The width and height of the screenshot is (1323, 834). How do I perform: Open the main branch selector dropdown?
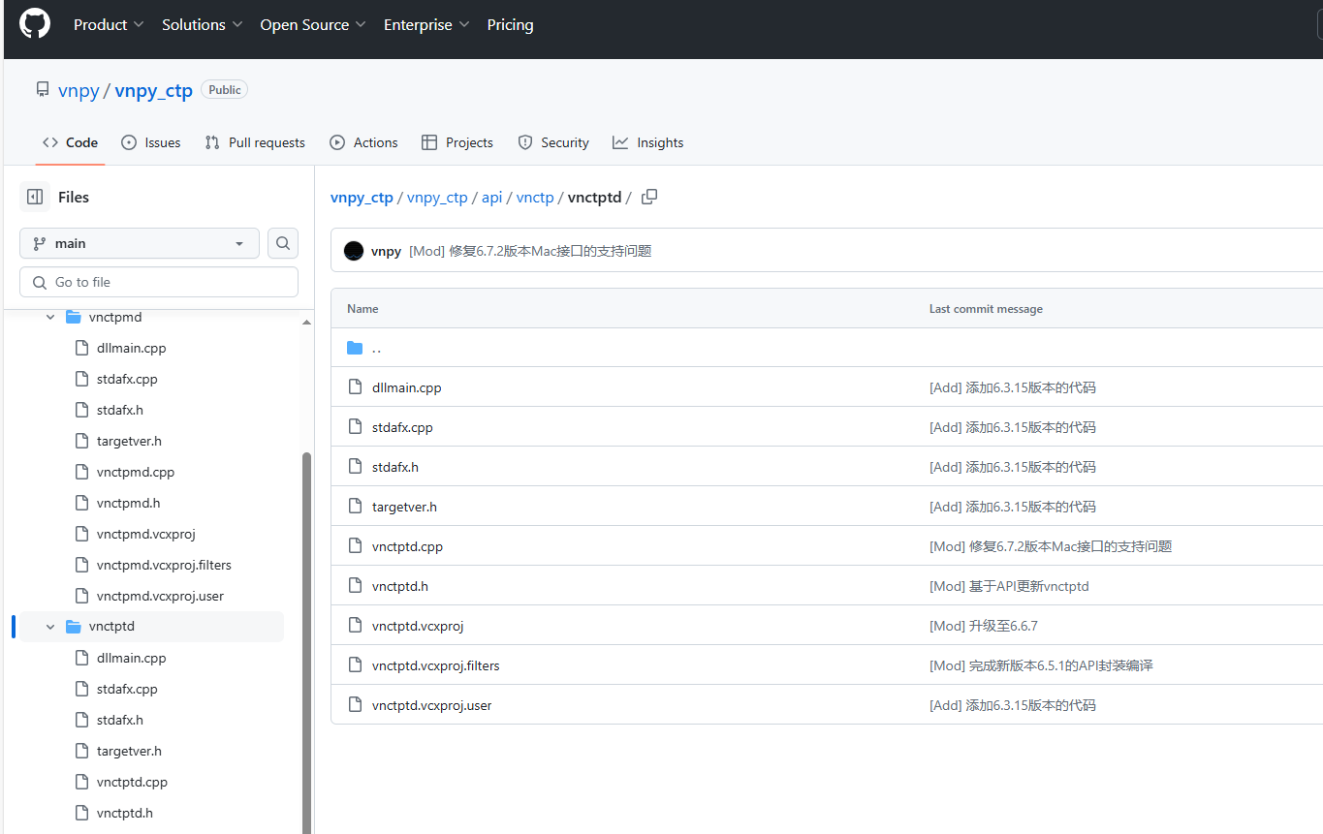click(x=140, y=243)
